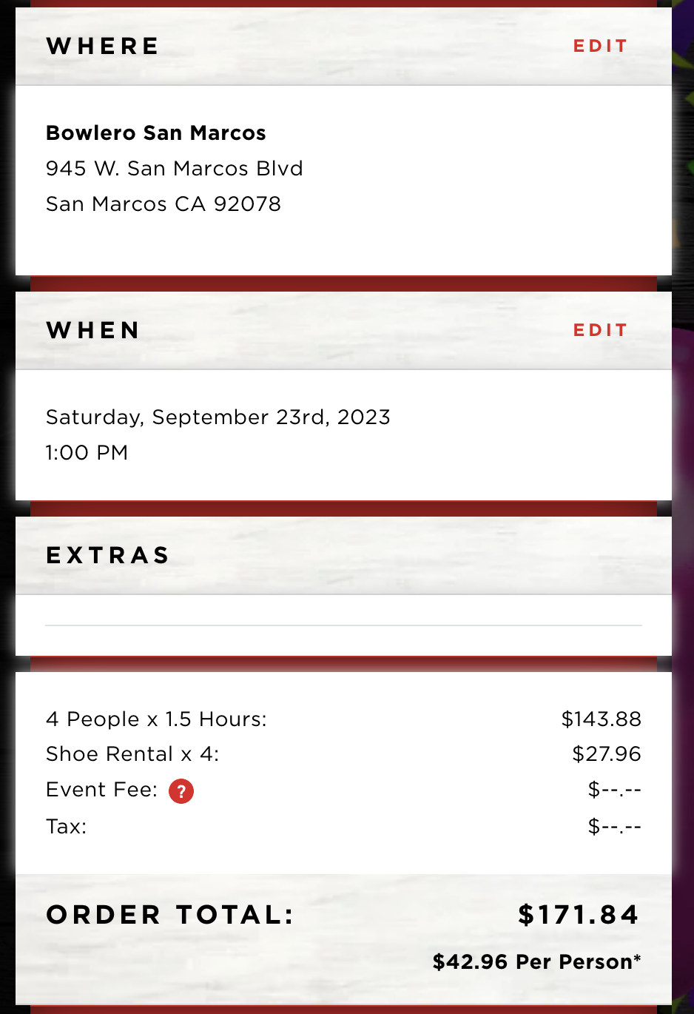Click the EXTRAS section header

pos(108,555)
